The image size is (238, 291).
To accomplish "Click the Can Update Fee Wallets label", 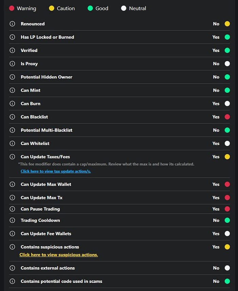I will coord(46,234).
